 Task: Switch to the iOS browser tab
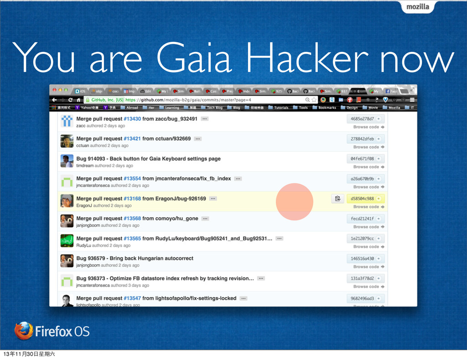81,91
